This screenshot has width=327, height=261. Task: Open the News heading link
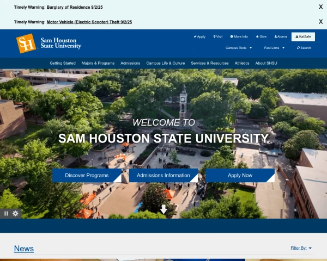pyautogui.click(x=24, y=248)
